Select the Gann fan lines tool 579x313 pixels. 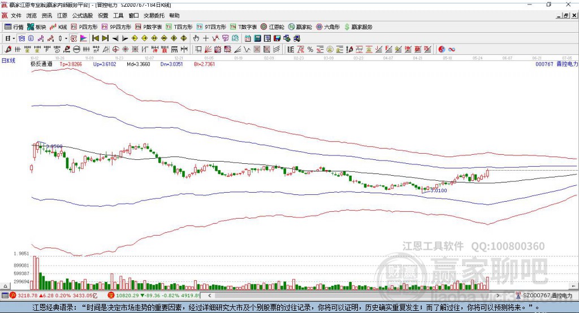coord(208,50)
